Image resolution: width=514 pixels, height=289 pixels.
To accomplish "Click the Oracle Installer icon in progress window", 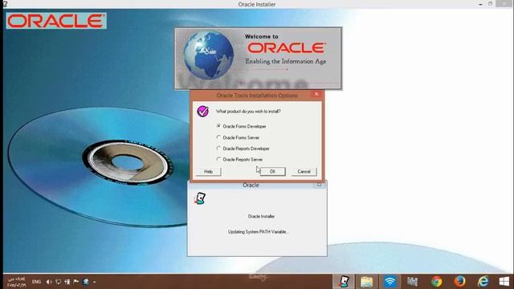I will (200, 198).
